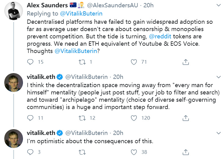Reply to Alex Saunders' tweet

tap(31, 62)
